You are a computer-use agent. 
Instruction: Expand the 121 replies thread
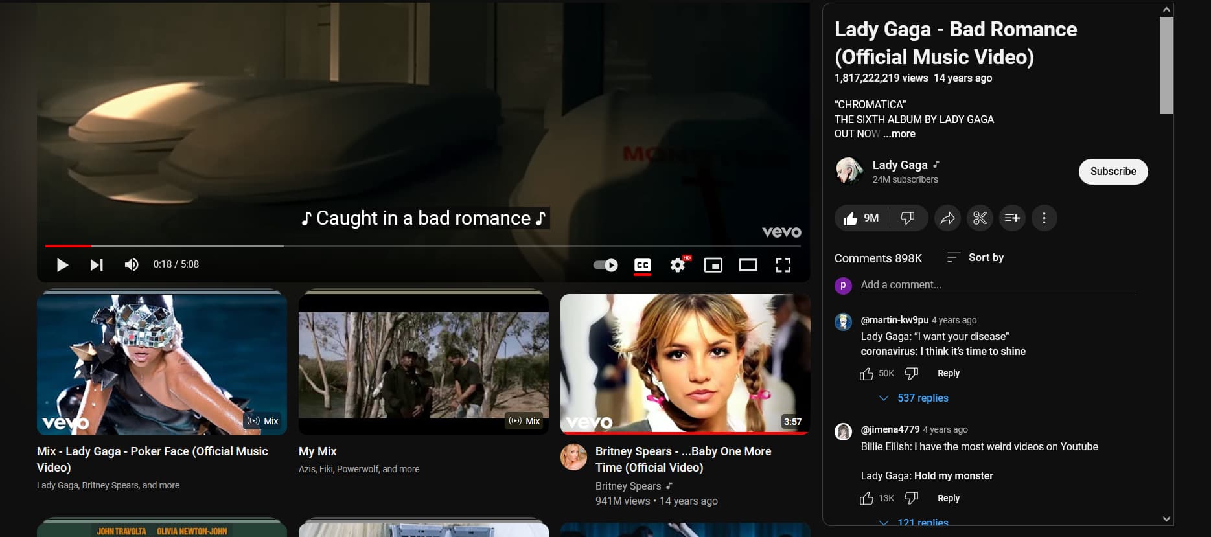pyautogui.click(x=914, y=521)
